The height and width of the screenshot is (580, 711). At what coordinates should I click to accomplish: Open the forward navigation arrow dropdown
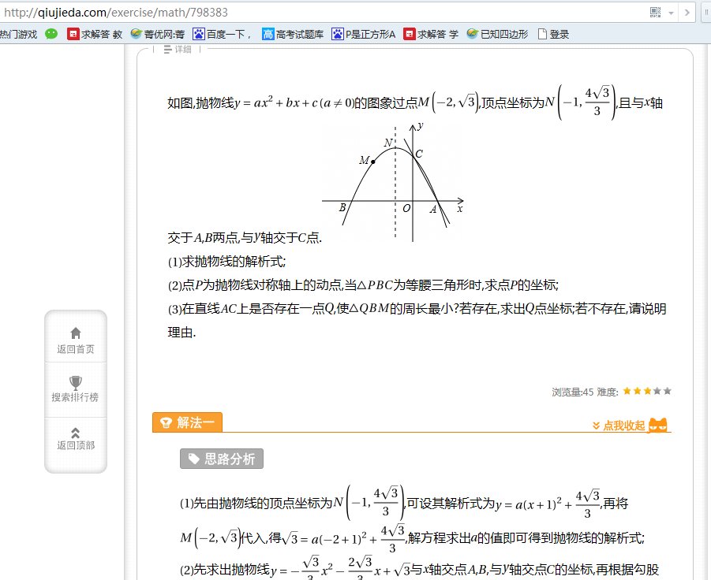click(687, 12)
